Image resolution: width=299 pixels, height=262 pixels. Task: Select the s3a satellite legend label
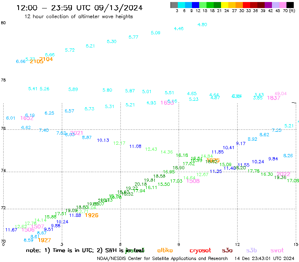coord(227,250)
